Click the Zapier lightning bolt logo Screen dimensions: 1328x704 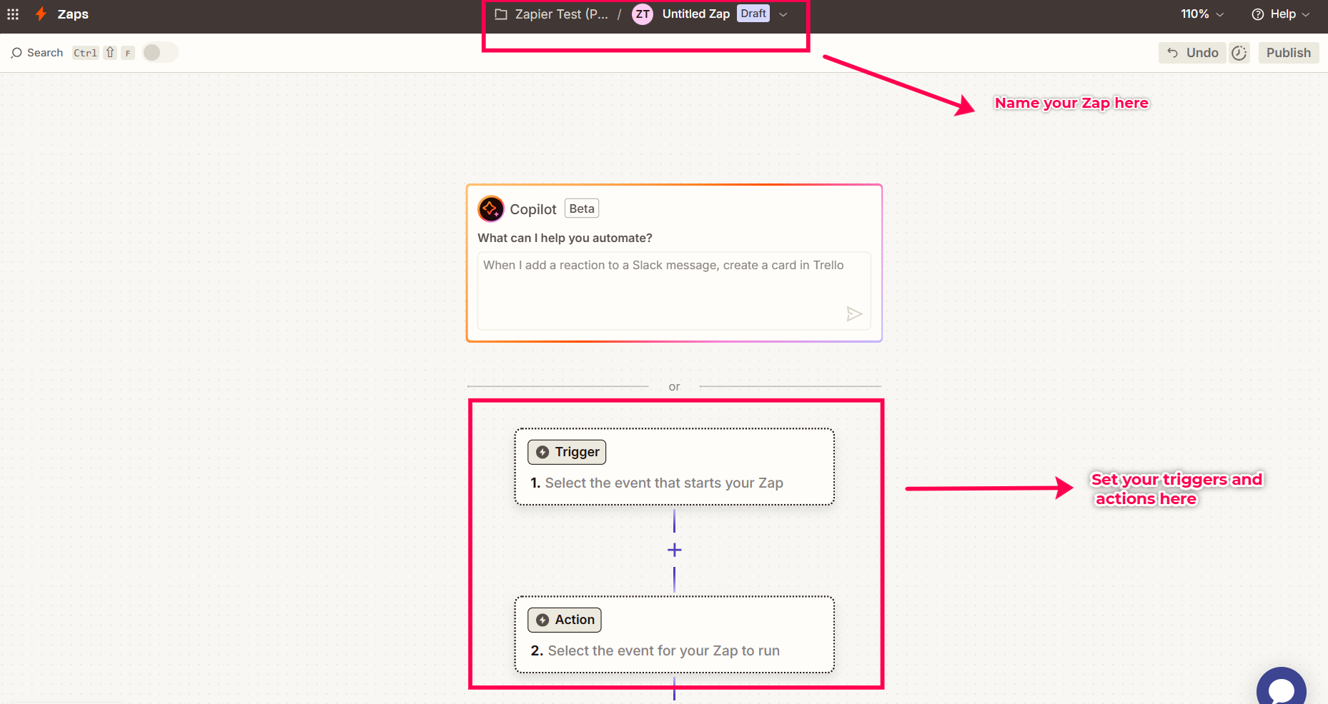tap(41, 14)
